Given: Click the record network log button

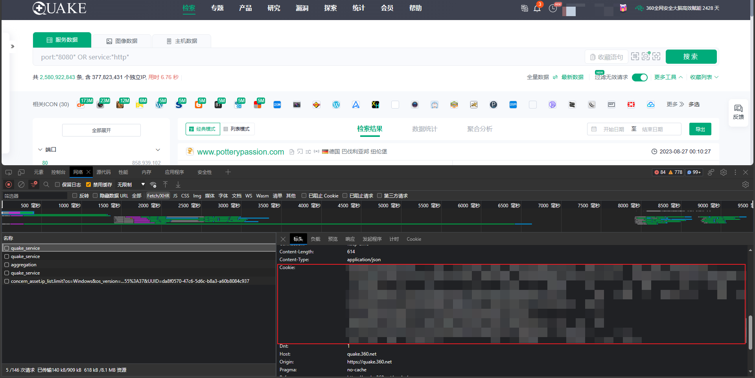Looking at the screenshot, I should click(9, 184).
